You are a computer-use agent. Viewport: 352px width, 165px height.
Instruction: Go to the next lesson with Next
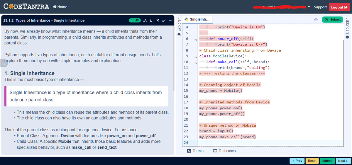pos(343,161)
